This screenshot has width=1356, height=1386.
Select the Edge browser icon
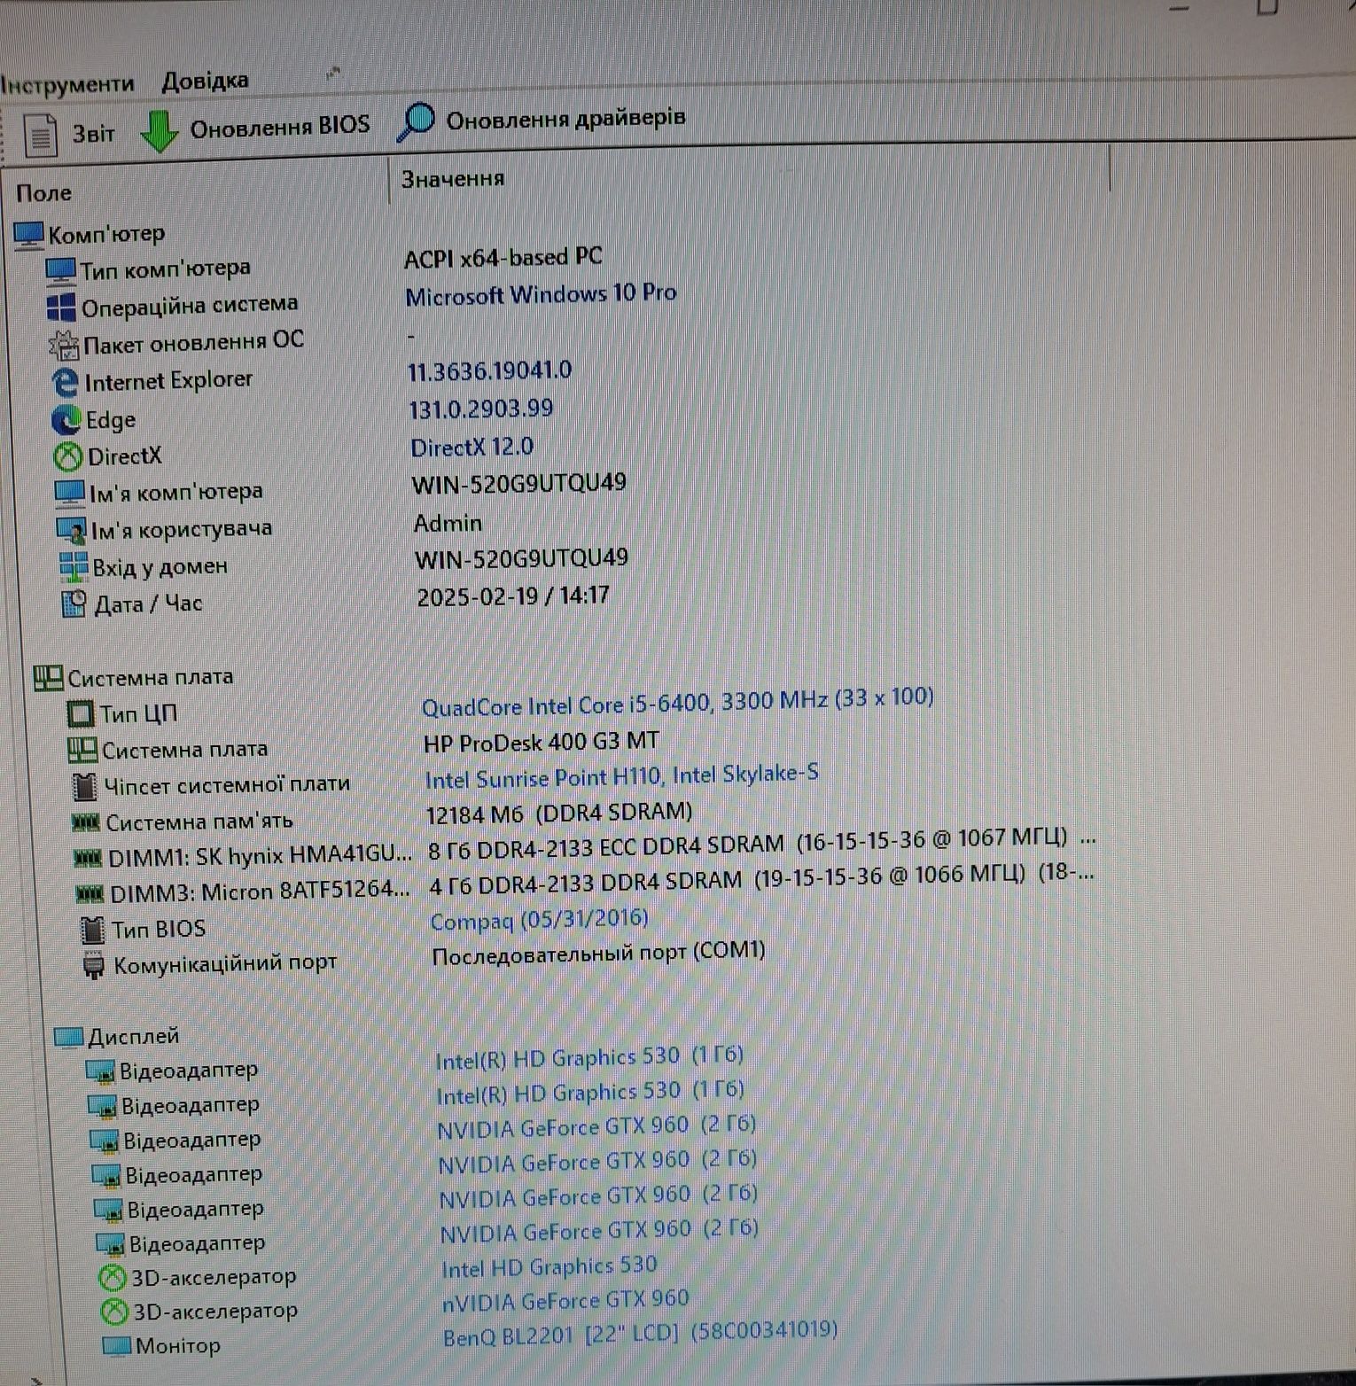(66, 420)
